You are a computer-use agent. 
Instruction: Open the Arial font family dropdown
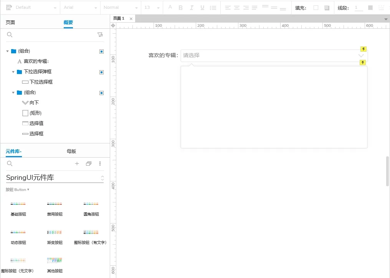[80, 7]
